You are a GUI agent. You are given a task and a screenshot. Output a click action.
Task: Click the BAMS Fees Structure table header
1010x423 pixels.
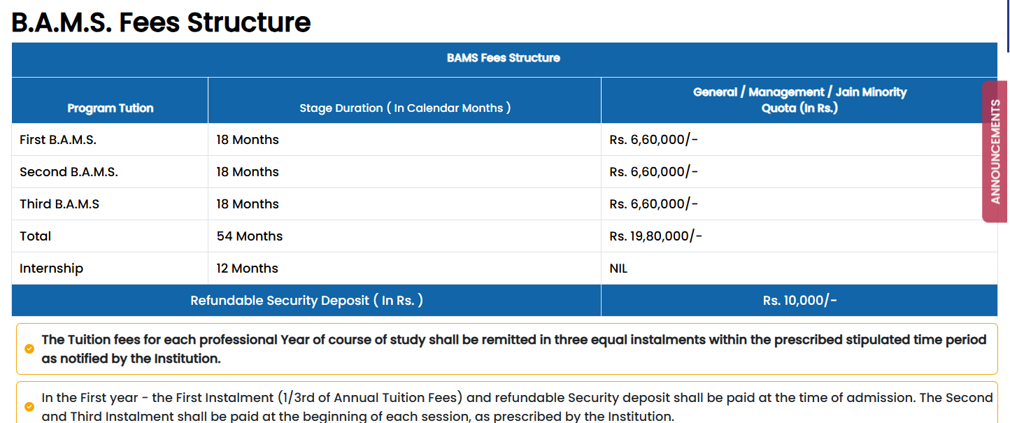tap(504, 58)
